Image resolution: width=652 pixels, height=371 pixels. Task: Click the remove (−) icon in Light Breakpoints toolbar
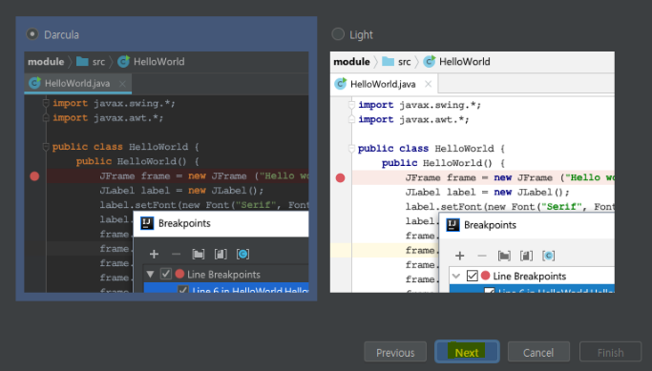click(482, 256)
